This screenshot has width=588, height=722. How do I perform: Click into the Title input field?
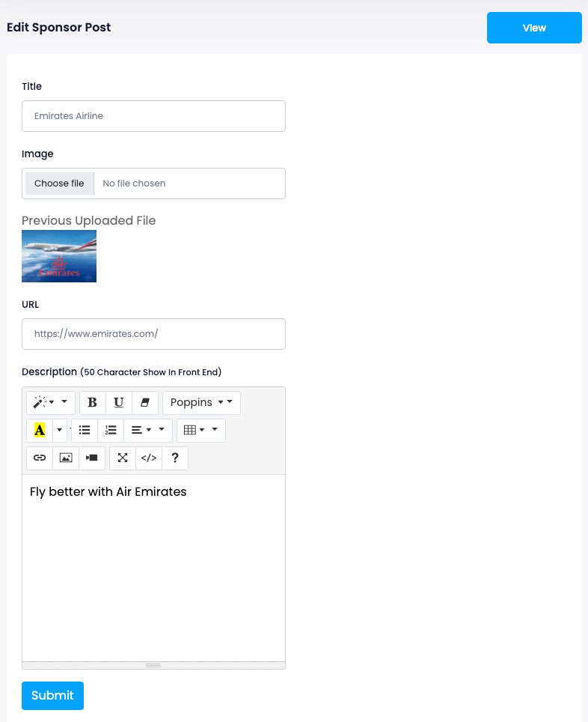153,116
